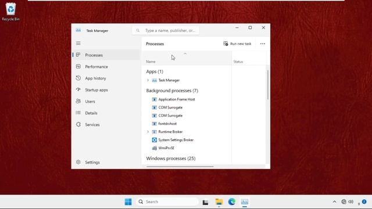
Task: Click the horizontal scrollbar below process list
Action: 180,167
